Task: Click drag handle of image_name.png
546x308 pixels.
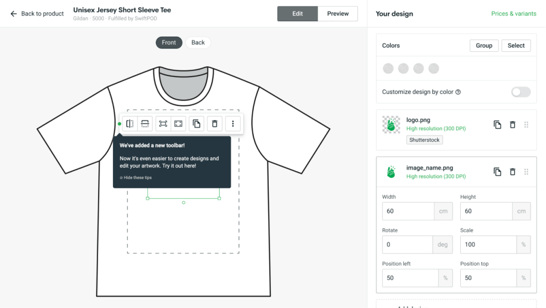Action: [526, 172]
